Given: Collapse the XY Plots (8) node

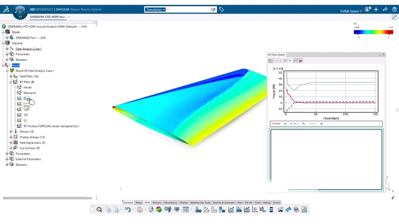Looking at the screenshot, I should [11, 82].
